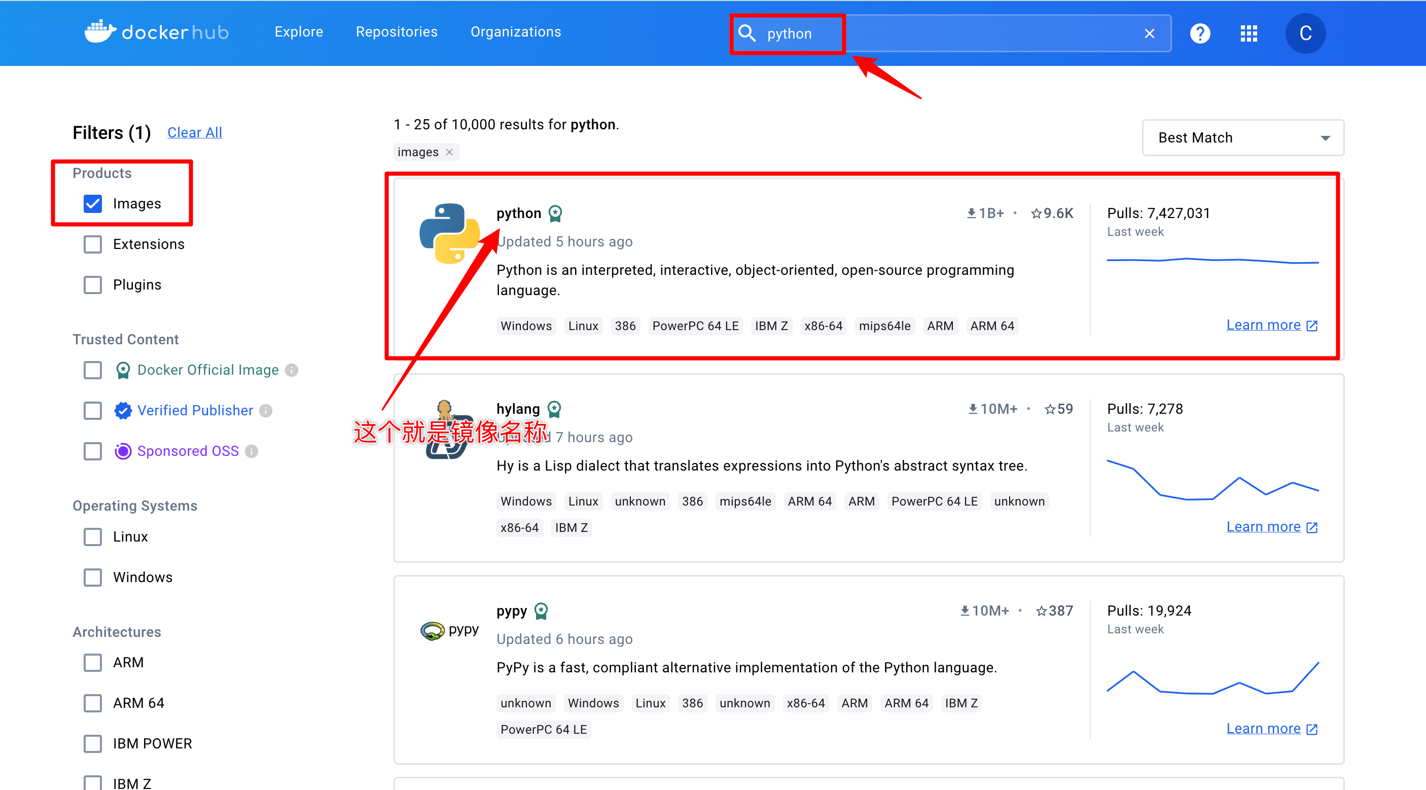This screenshot has width=1426, height=790.
Task: Open the user avatar C menu
Action: (x=1305, y=33)
